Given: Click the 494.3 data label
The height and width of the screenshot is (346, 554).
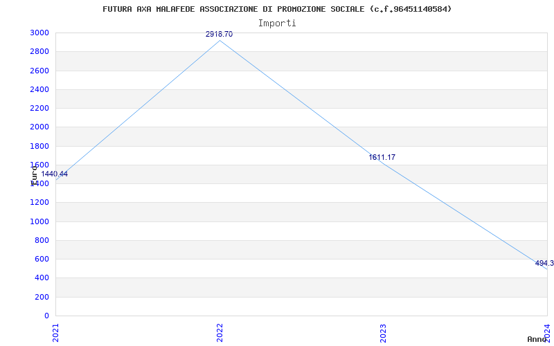Looking at the screenshot, I should point(544,263).
